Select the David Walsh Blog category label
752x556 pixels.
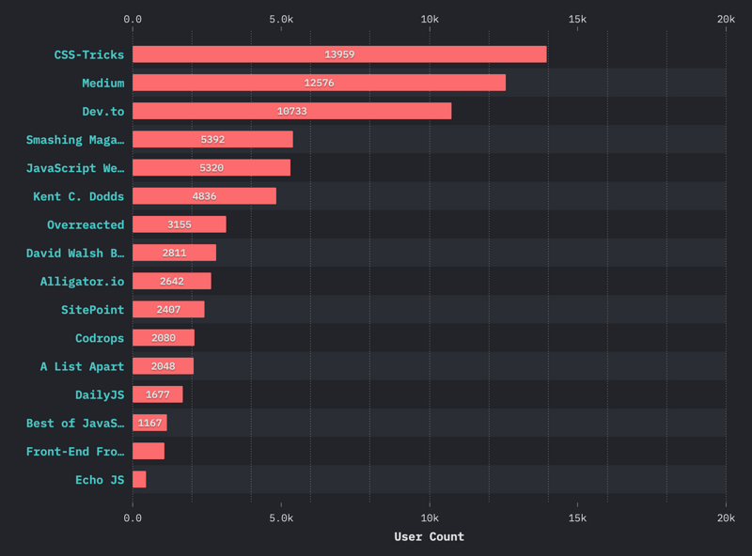75,253
